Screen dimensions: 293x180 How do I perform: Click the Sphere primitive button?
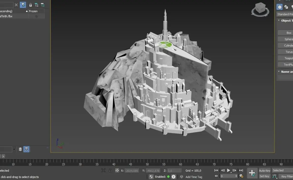tap(286, 39)
